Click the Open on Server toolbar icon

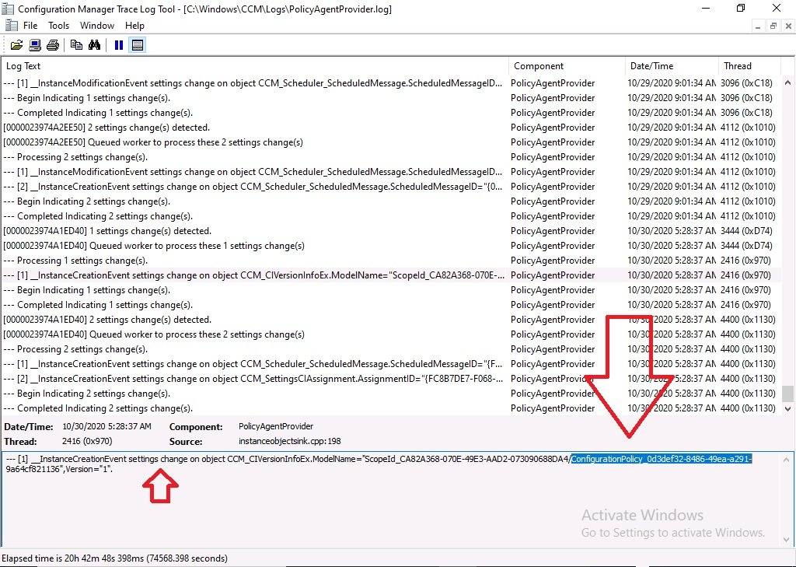click(34, 45)
